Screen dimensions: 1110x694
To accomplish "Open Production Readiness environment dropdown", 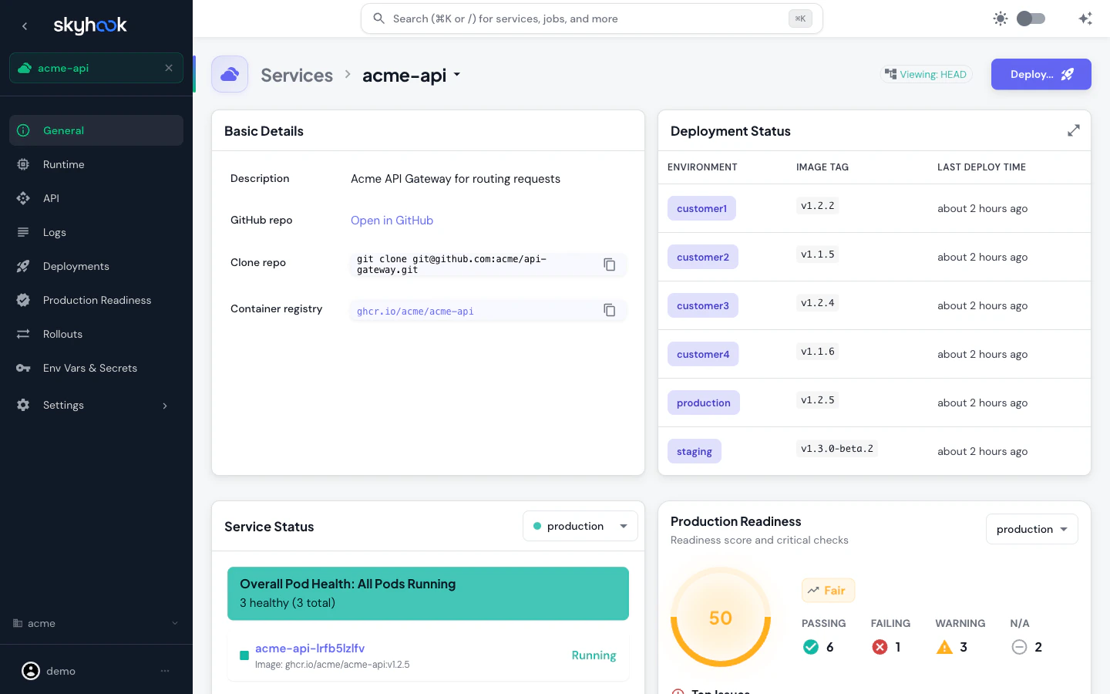I will click(x=1032, y=529).
